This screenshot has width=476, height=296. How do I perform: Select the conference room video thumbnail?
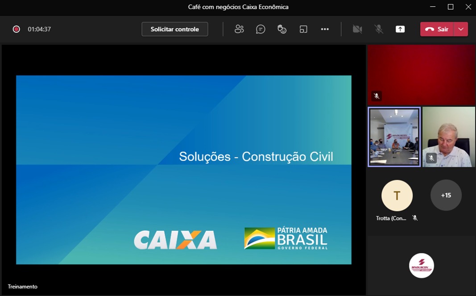click(x=394, y=137)
